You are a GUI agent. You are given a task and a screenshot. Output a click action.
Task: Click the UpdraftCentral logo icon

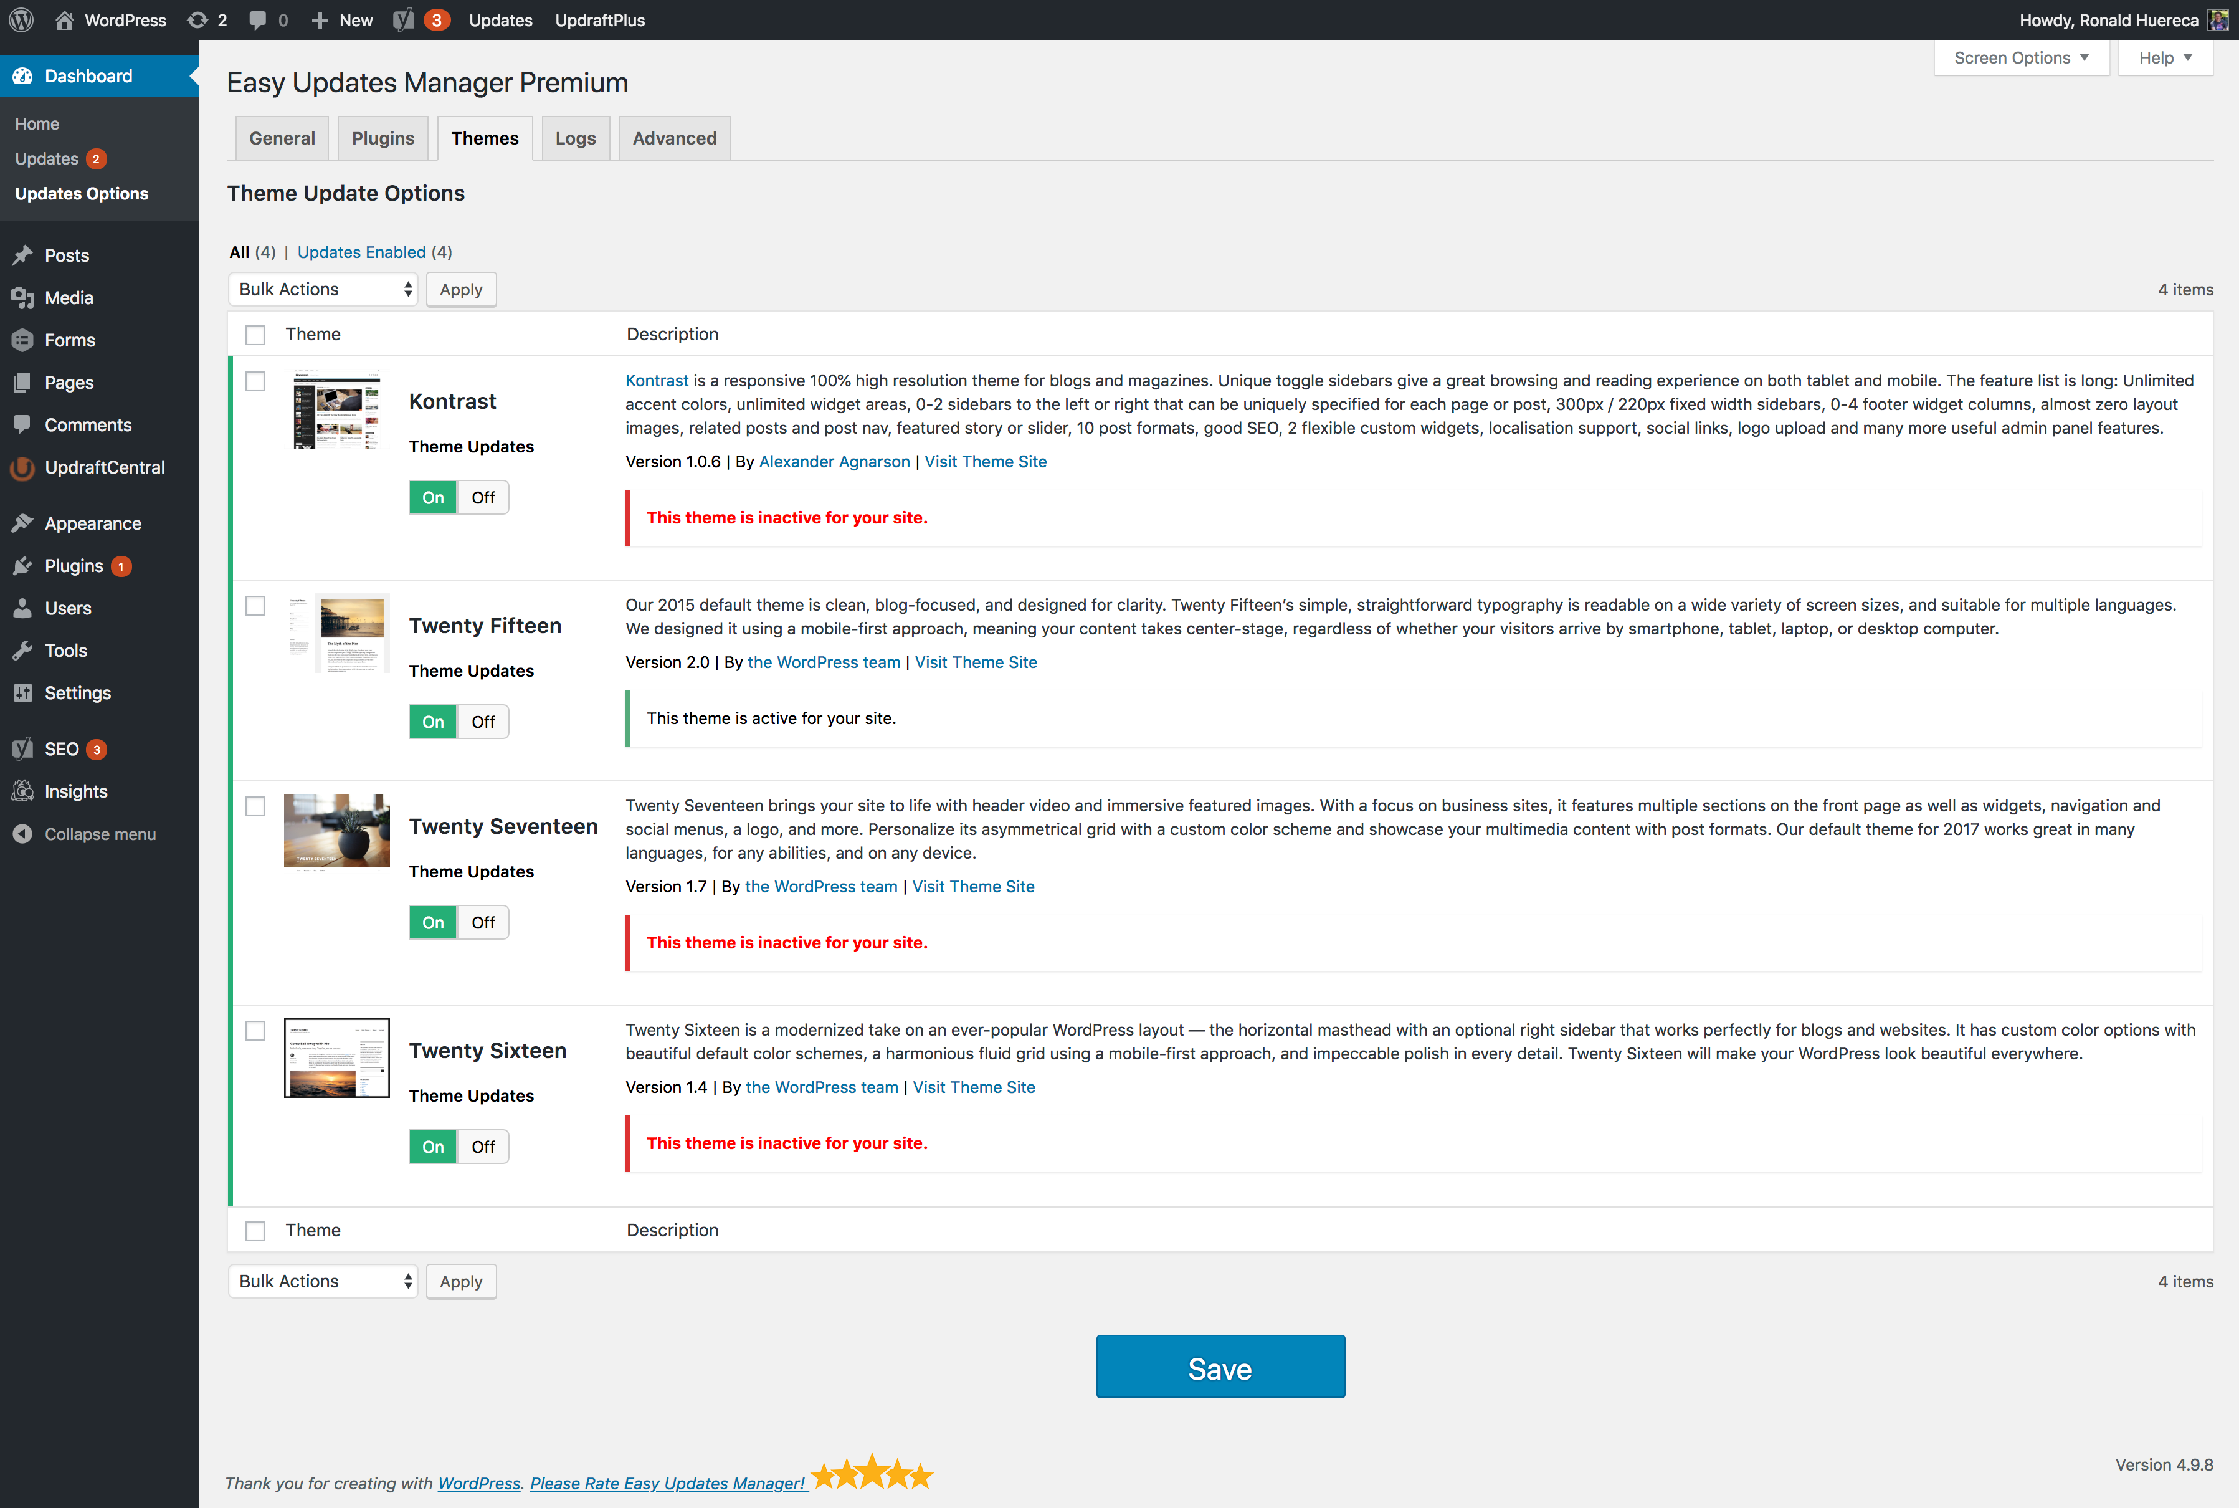tap(23, 467)
